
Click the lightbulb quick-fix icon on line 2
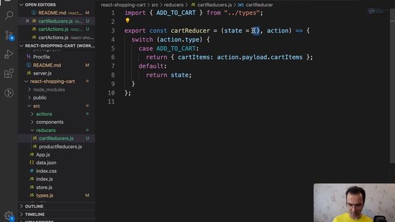tap(128, 20)
